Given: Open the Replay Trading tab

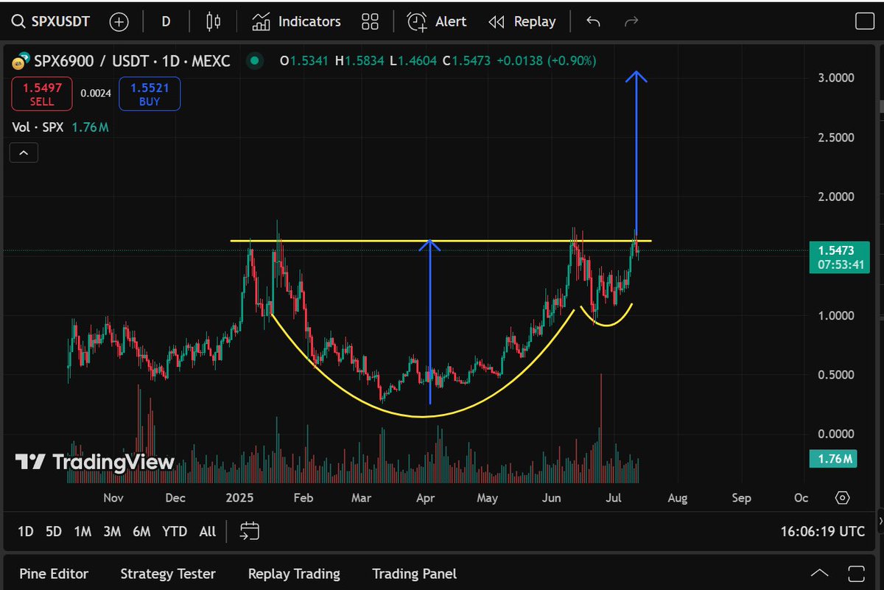Looking at the screenshot, I should click(x=294, y=574).
